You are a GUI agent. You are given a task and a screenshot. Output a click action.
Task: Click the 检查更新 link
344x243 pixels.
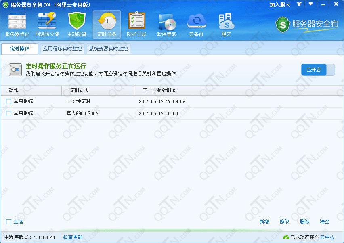(73, 237)
